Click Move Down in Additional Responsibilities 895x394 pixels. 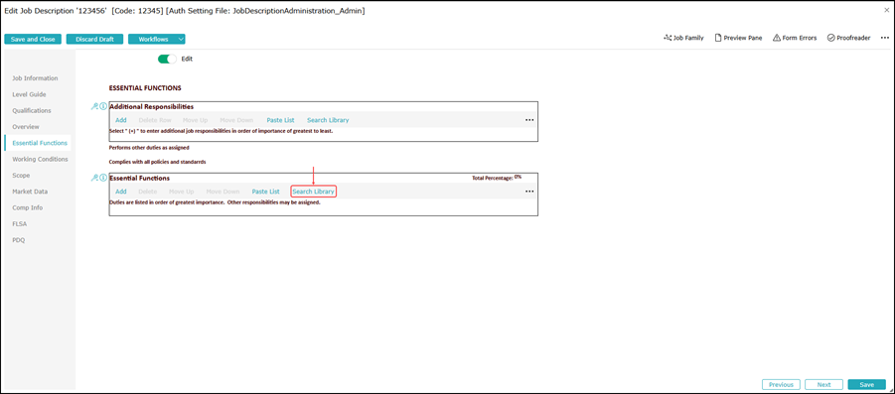click(x=236, y=120)
